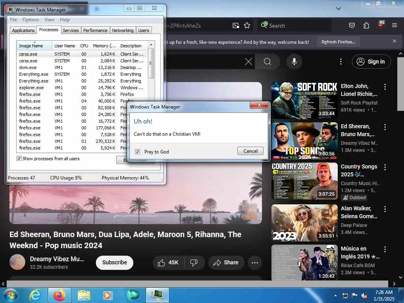The width and height of the screenshot is (404, 303).
Task: Click page horizontal scrollbar right arrow
Action: [x=394, y=284]
